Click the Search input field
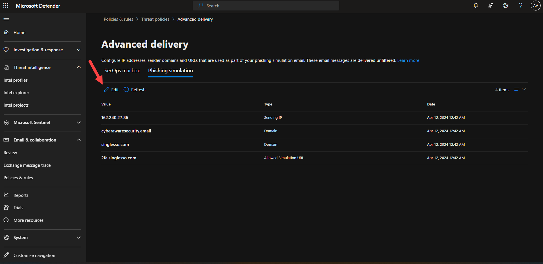The height and width of the screenshot is (264, 543). coord(266,6)
